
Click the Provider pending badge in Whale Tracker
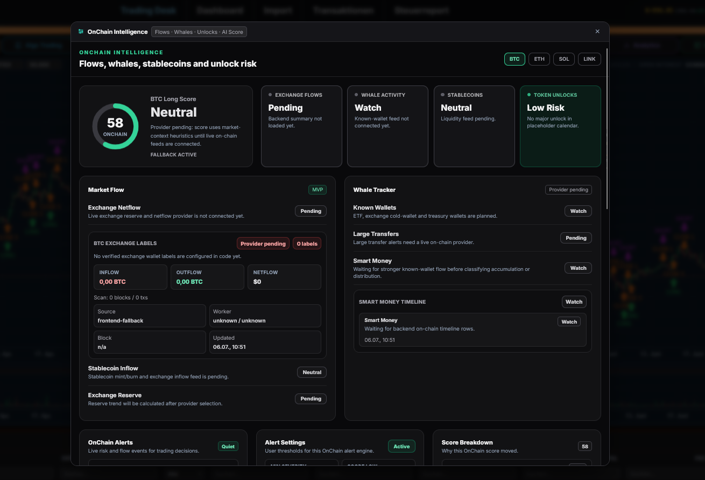tap(568, 190)
